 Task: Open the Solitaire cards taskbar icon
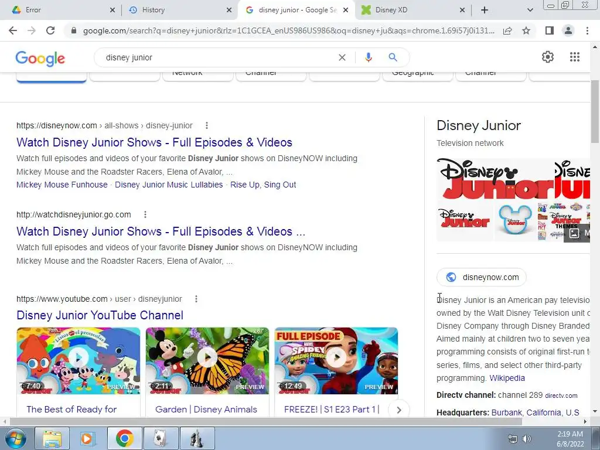pyautogui.click(x=161, y=438)
